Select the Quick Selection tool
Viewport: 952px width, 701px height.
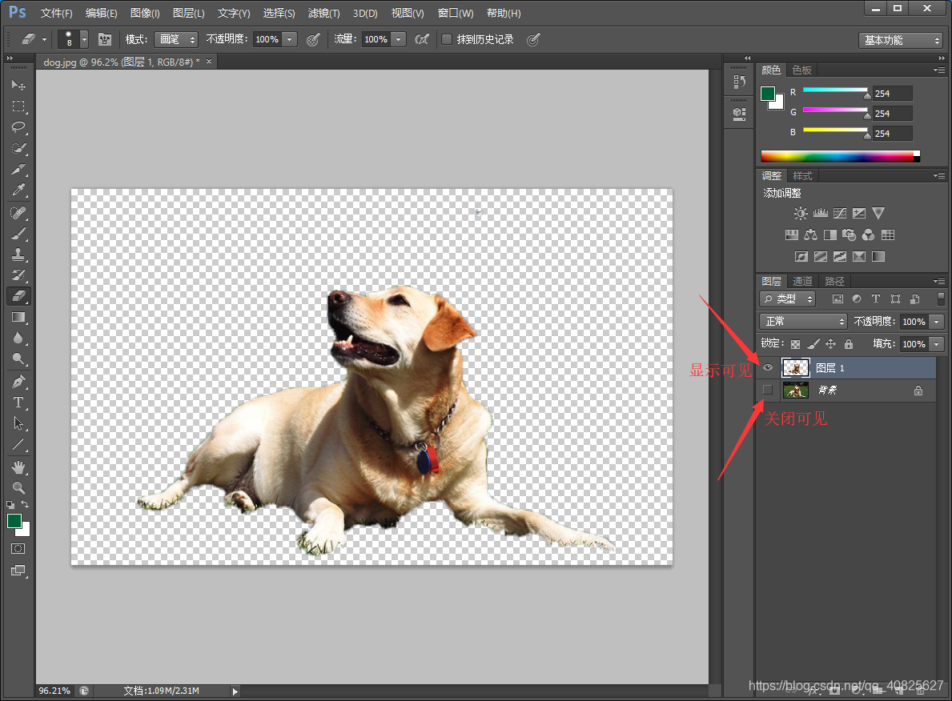[18, 148]
